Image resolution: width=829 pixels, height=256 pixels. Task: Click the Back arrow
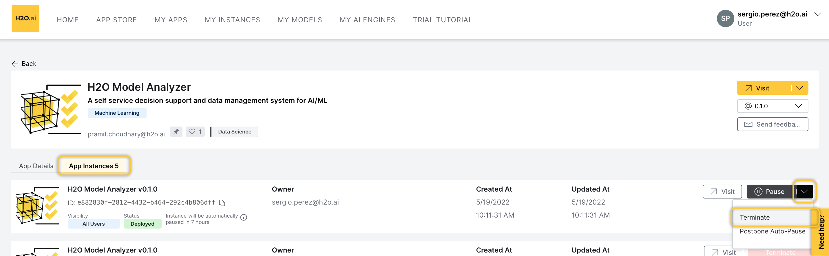pos(15,64)
